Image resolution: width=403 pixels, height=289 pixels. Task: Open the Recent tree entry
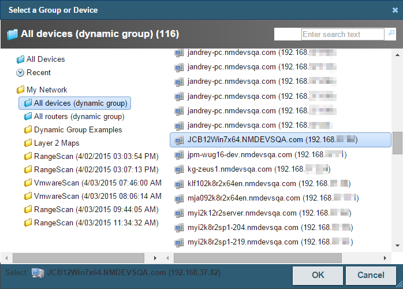39,73
